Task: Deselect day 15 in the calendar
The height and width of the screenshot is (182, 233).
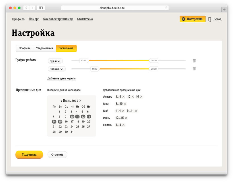Action: (x=60, y=122)
